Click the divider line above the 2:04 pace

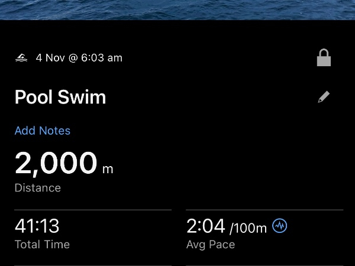point(264,210)
